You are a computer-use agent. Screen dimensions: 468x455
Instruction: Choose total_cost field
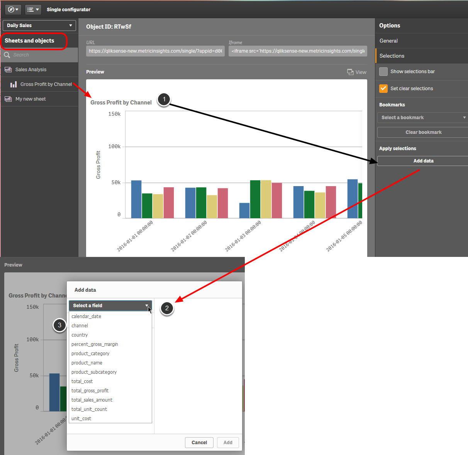110,381
